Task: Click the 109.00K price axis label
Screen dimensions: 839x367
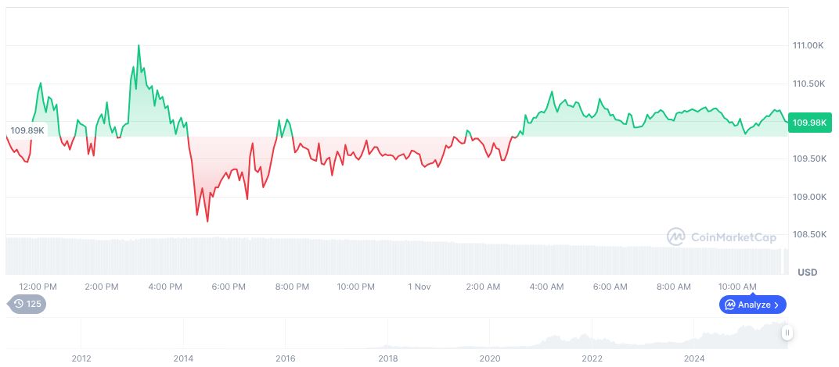Action: (x=808, y=197)
